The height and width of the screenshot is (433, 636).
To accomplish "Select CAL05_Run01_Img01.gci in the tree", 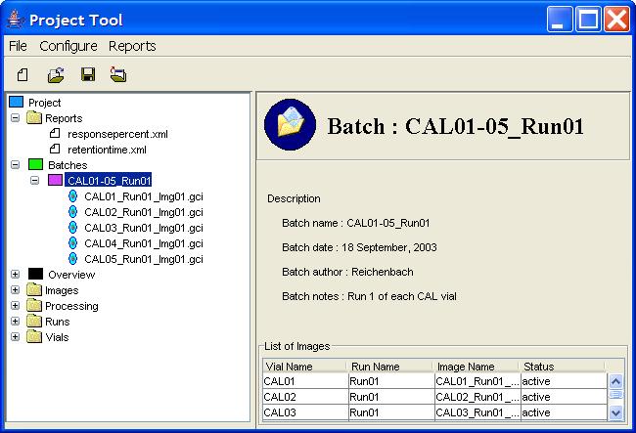I will pyautogui.click(x=143, y=259).
